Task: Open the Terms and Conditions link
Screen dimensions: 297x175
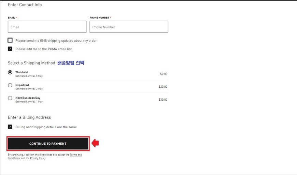Action: pyautogui.click(x=76, y=155)
